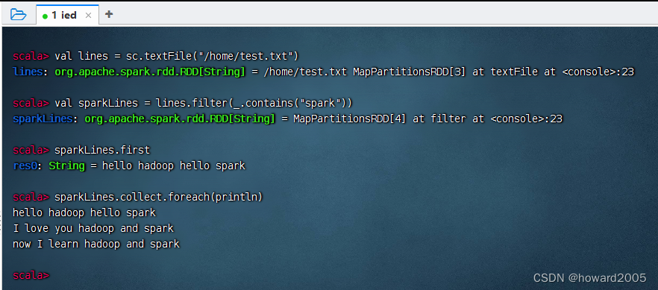Click the blue "res0" label
658x290 pixels.
tap(25, 166)
